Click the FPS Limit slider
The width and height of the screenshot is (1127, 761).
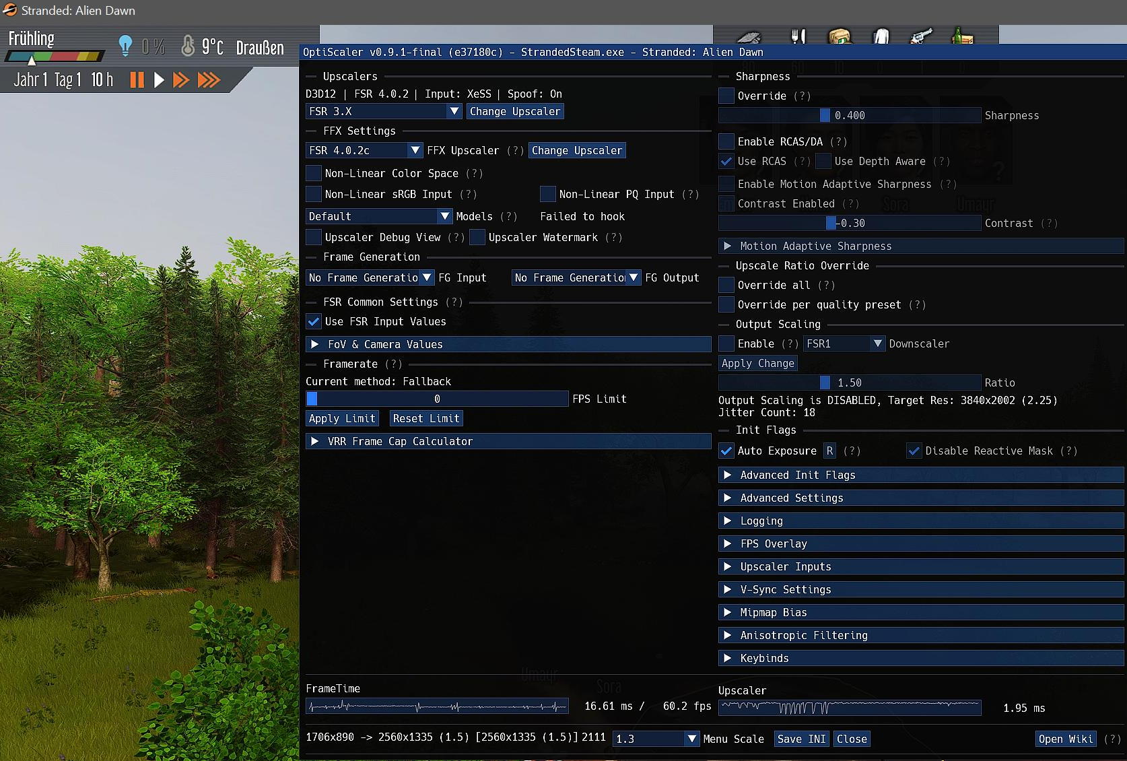(437, 399)
